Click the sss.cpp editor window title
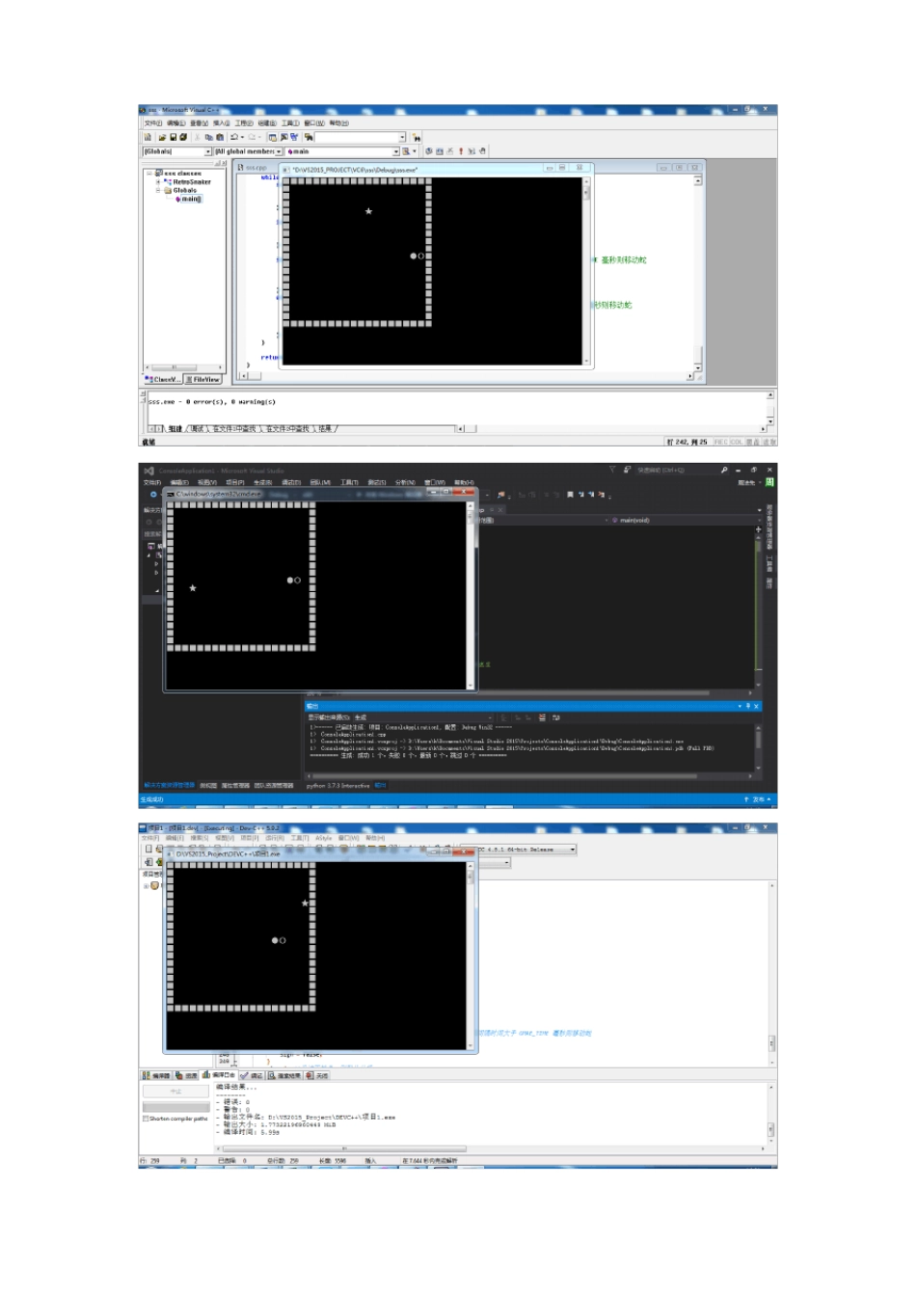Image resolution: width=916 pixels, height=1296 pixels. 254,167
